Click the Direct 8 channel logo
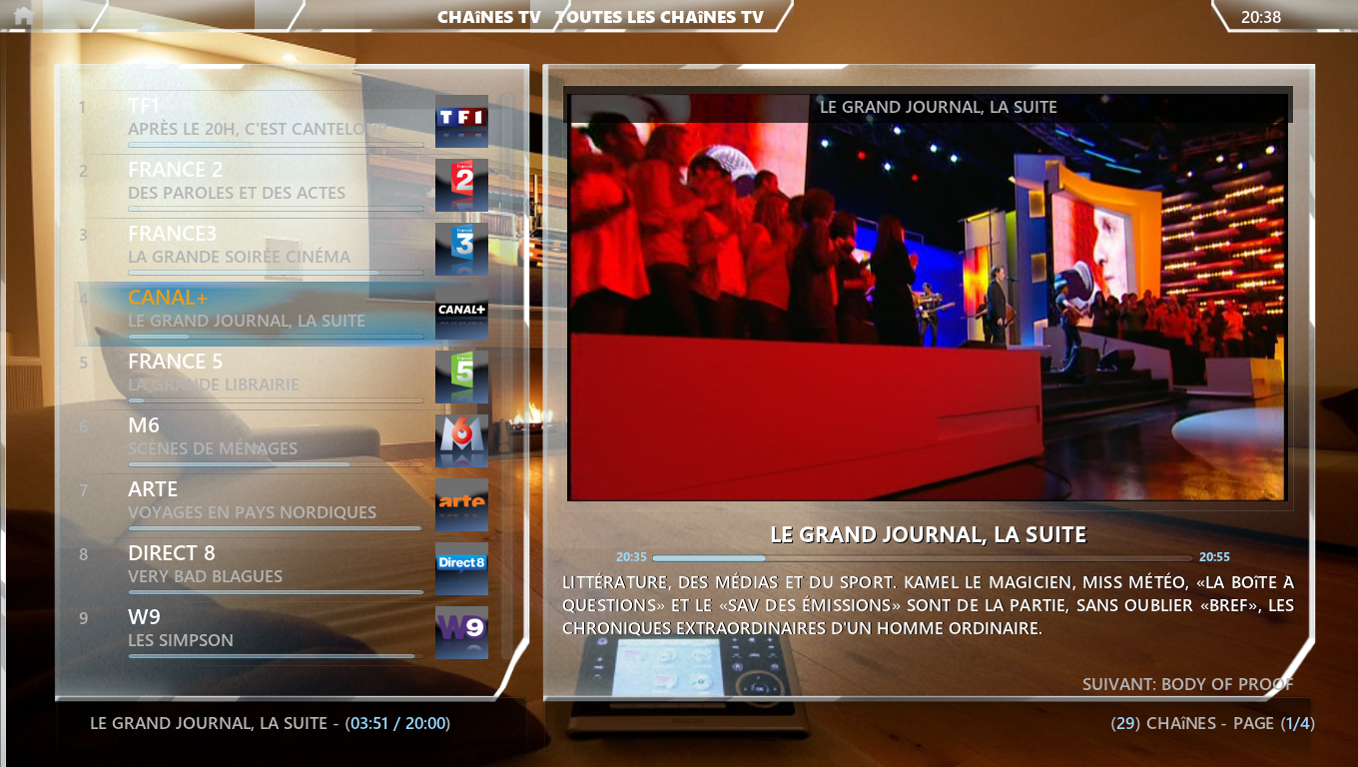Viewport: 1358px width, 767px height. point(461,568)
